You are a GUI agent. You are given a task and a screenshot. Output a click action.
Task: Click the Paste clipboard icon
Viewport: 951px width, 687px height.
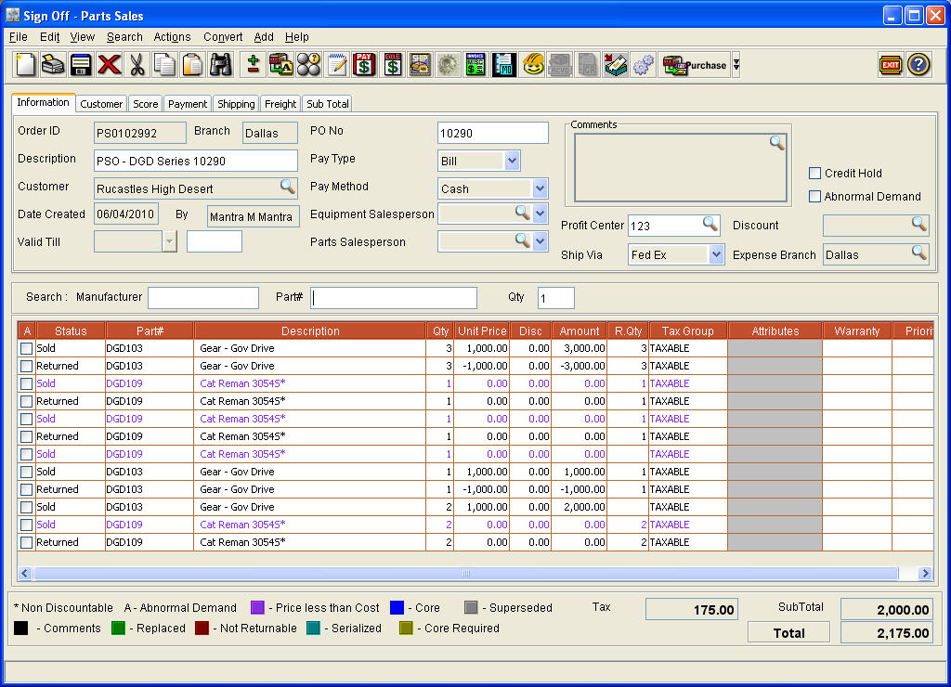click(192, 64)
